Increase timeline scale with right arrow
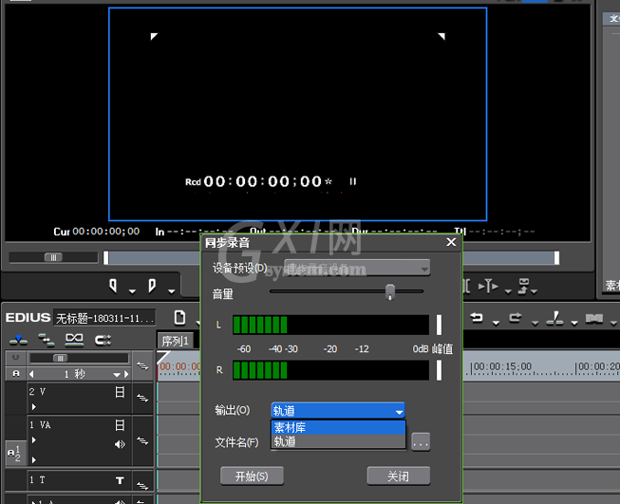 [x=126, y=374]
